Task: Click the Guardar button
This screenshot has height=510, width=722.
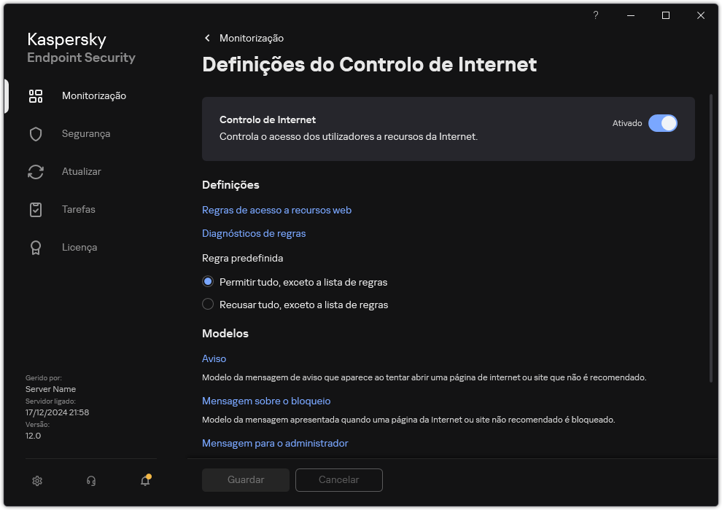Action: tap(245, 479)
